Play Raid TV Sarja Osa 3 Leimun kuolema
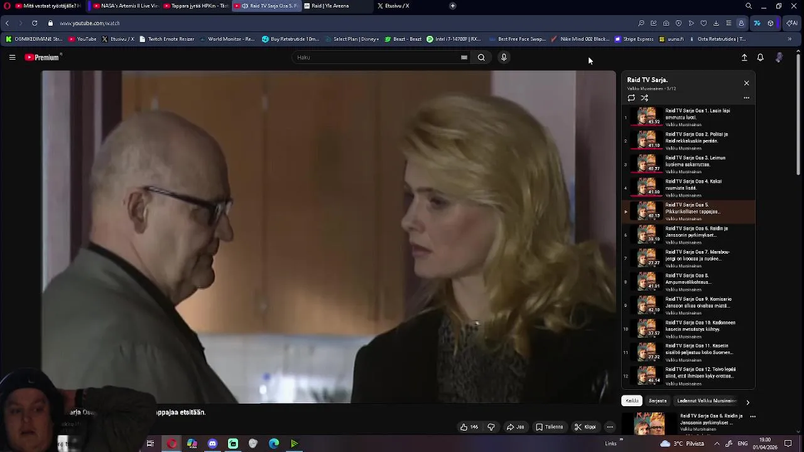 pyautogui.click(x=688, y=164)
